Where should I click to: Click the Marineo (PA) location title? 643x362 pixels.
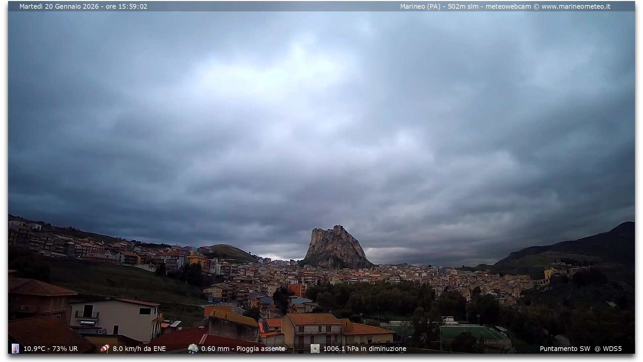pyautogui.click(x=420, y=6)
